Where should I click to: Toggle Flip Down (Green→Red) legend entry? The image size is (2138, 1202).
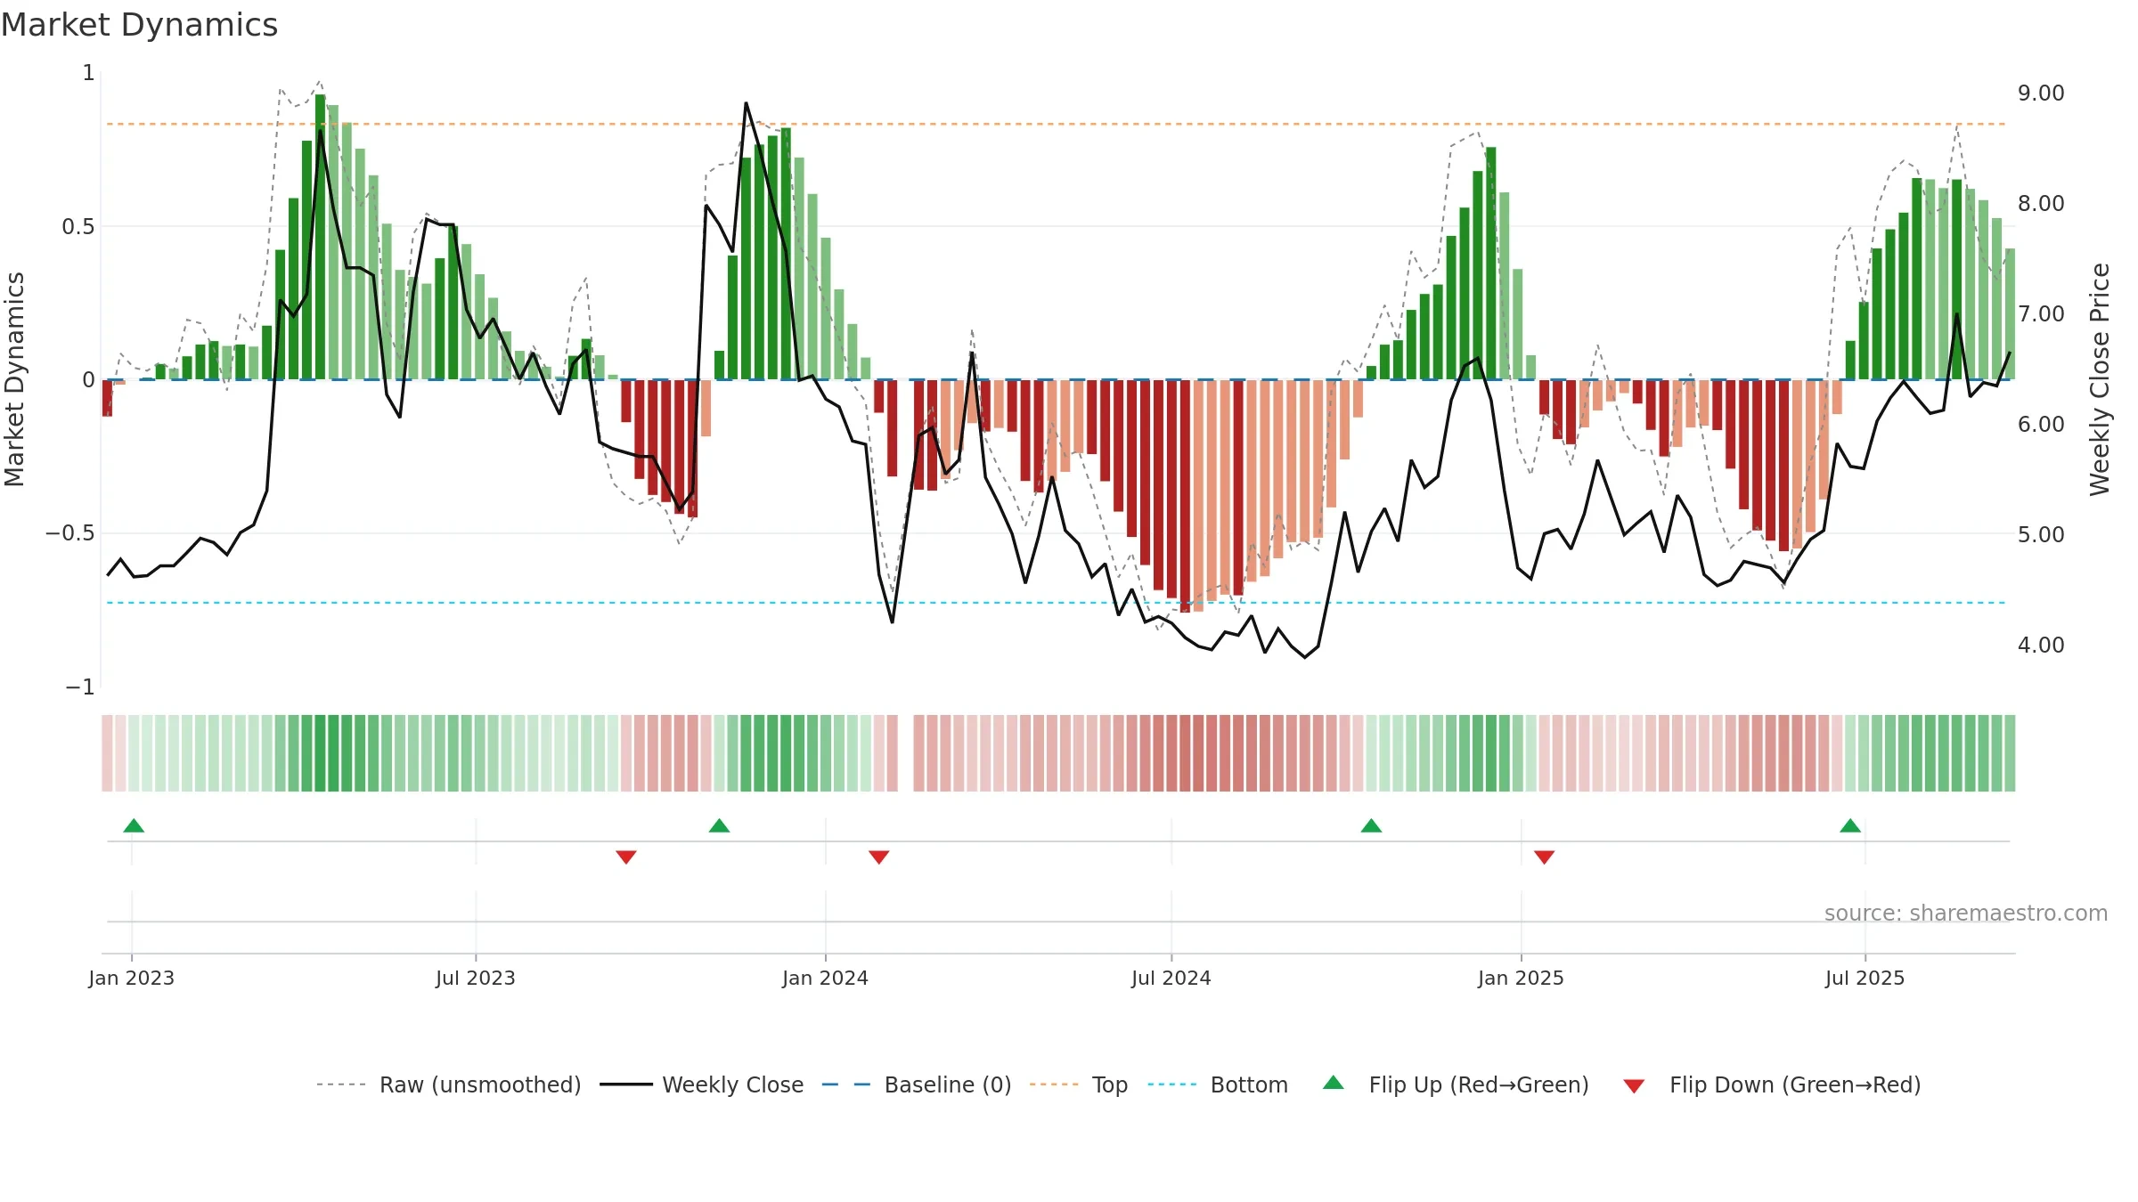(1772, 1084)
